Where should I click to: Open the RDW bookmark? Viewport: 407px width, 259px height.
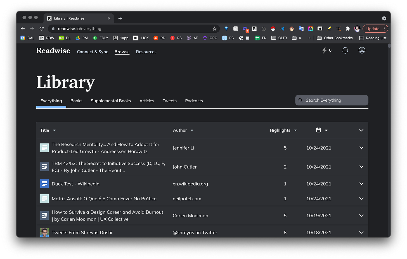point(47,38)
